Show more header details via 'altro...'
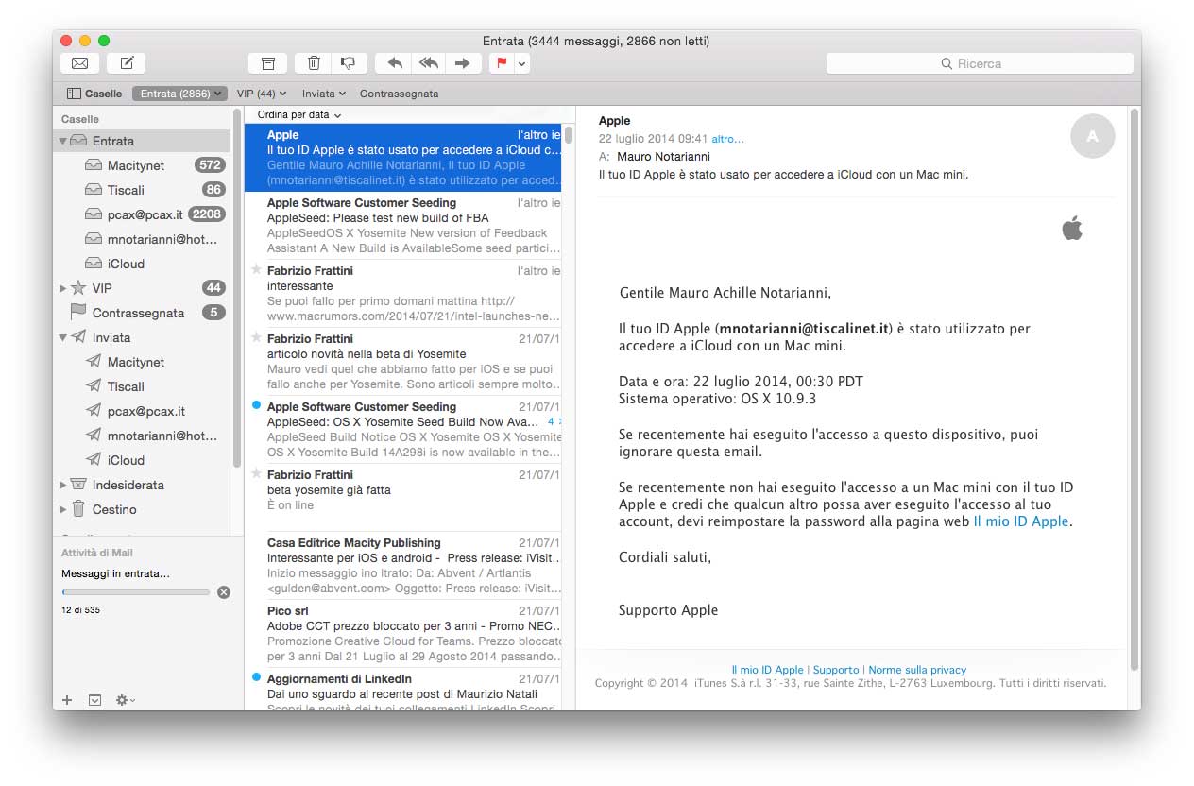 [727, 139]
